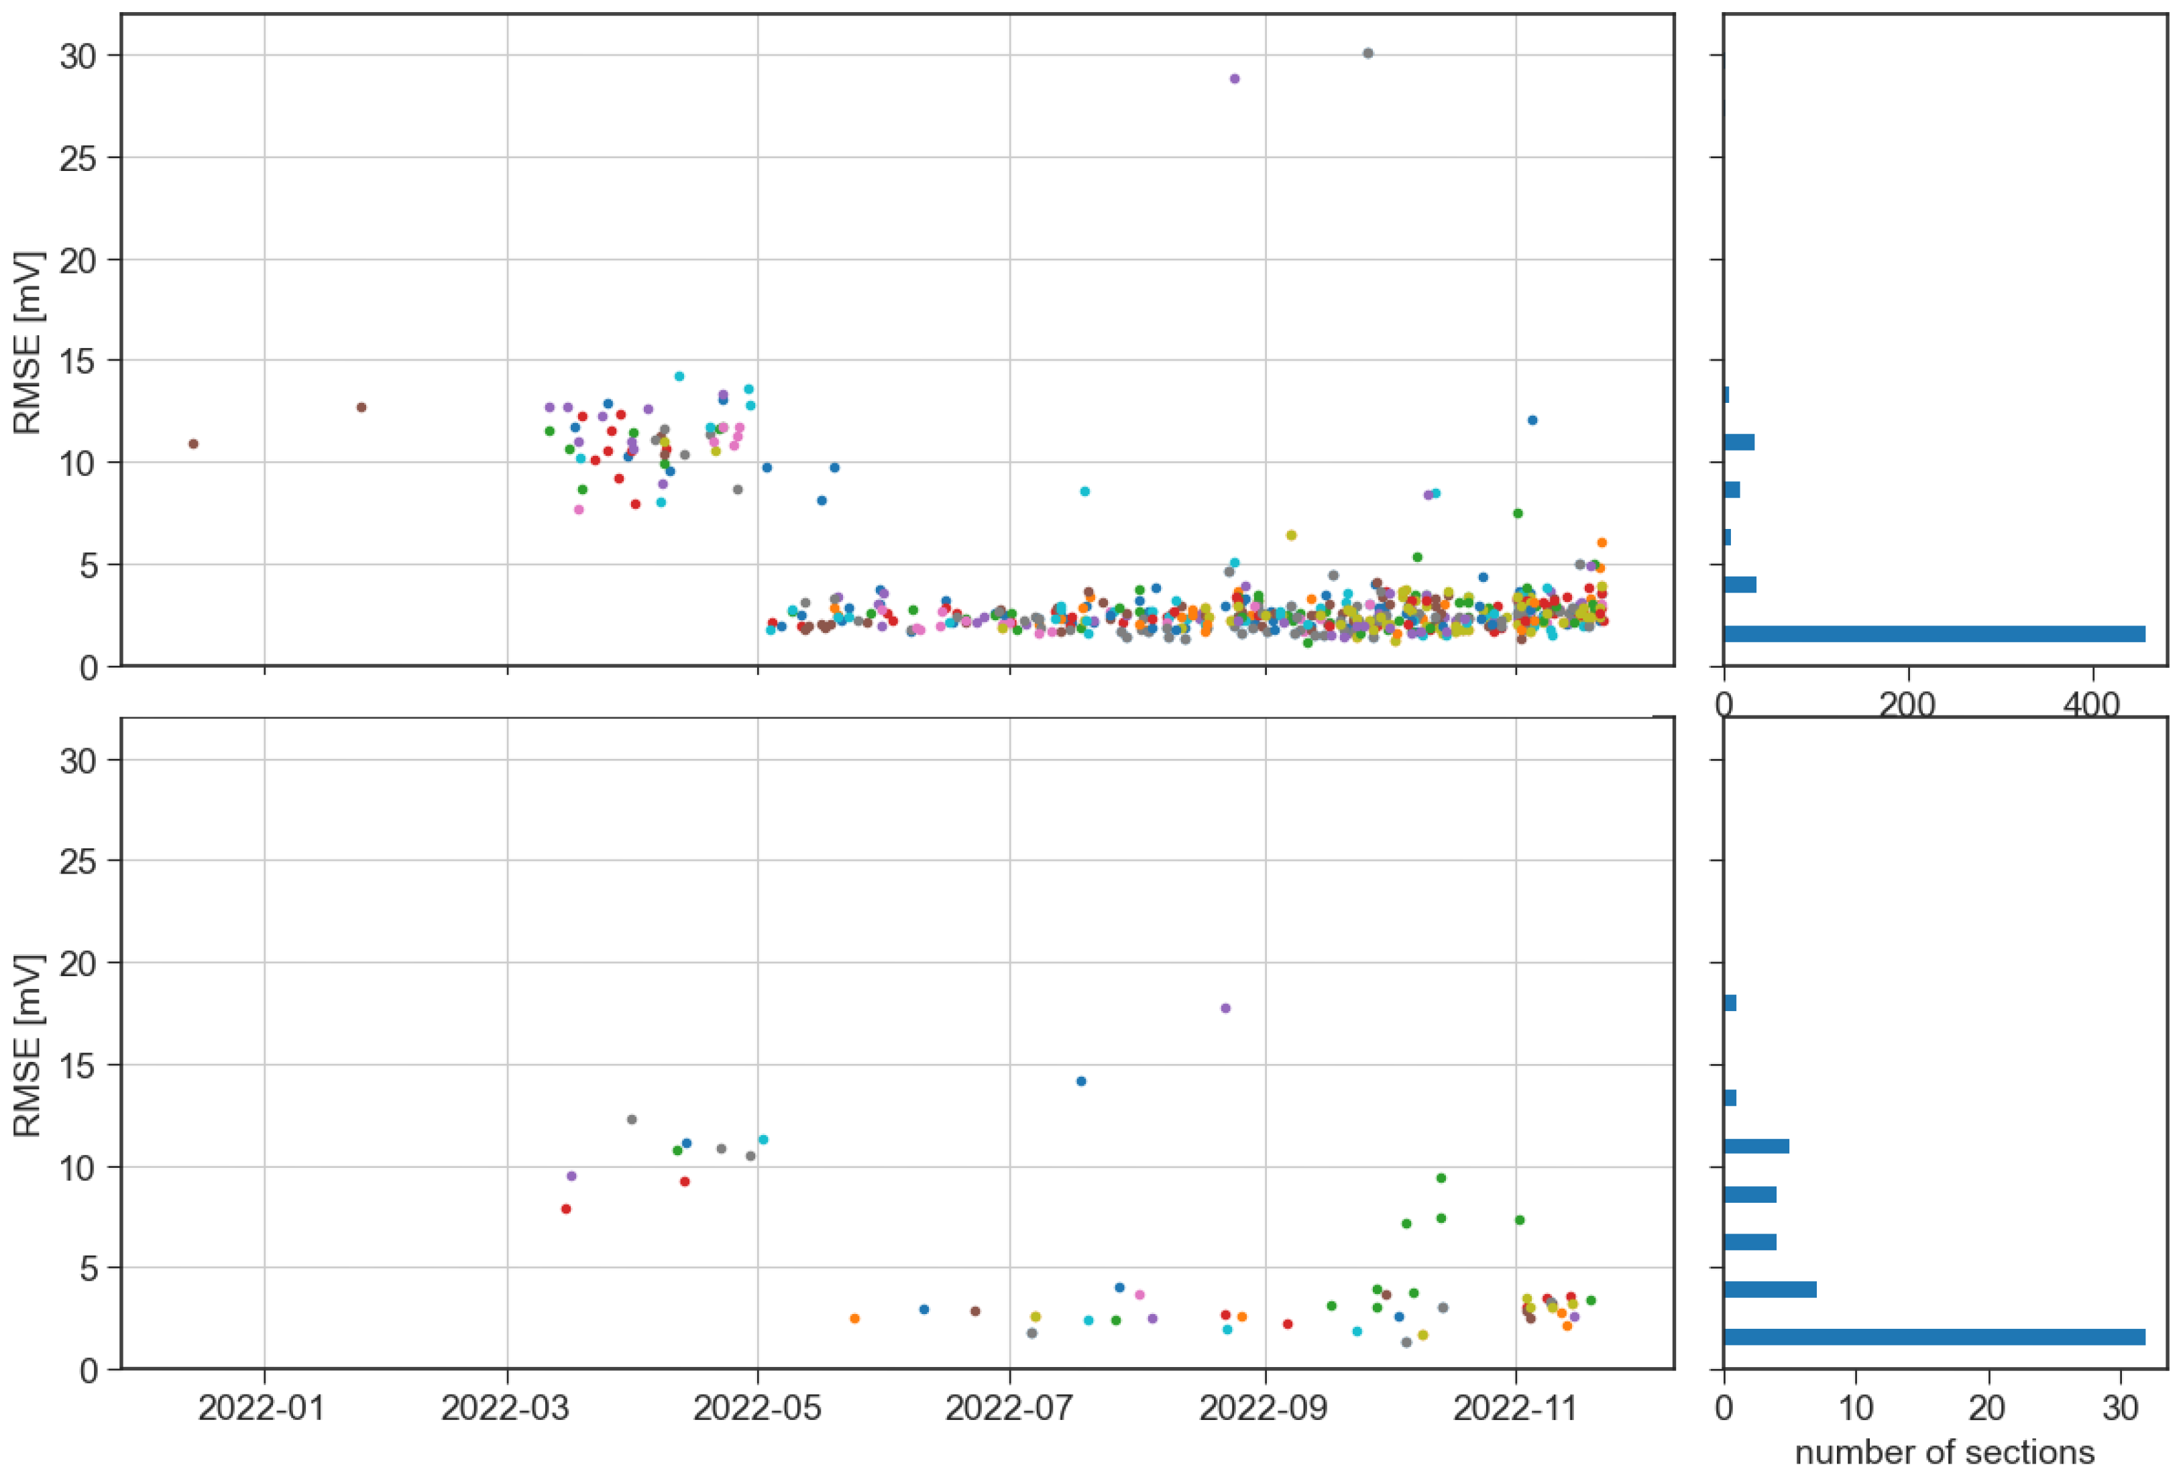Click the blue 12 mV point near 2022-11
Screen dimensions: 2183x1481
click(x=1532, y=421)
